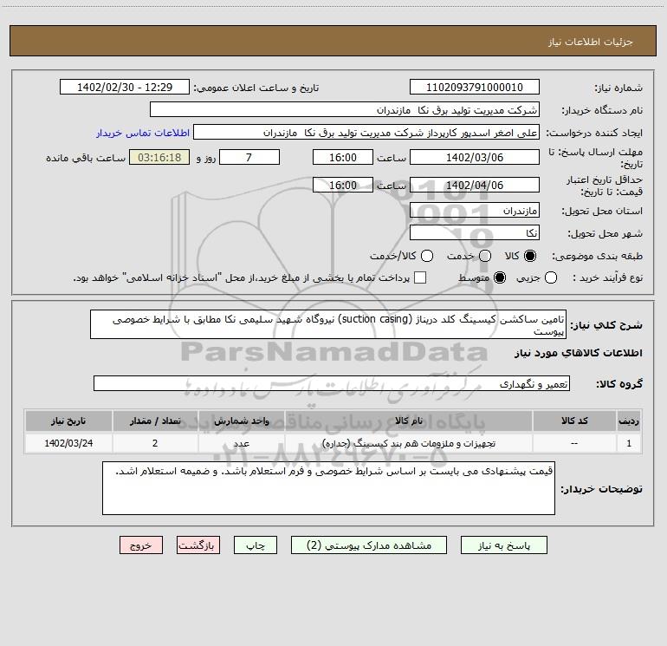Toggle the اسناد خزانه اسلامی payment checkbox
The image size is (667, 646).
click(x=420, y=277)
